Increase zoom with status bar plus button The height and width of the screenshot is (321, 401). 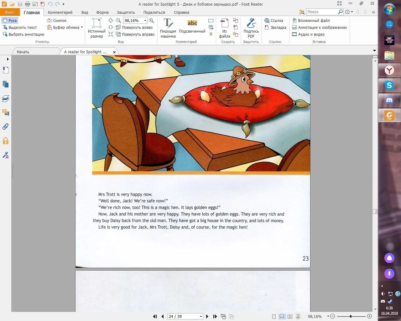point(369,316)
